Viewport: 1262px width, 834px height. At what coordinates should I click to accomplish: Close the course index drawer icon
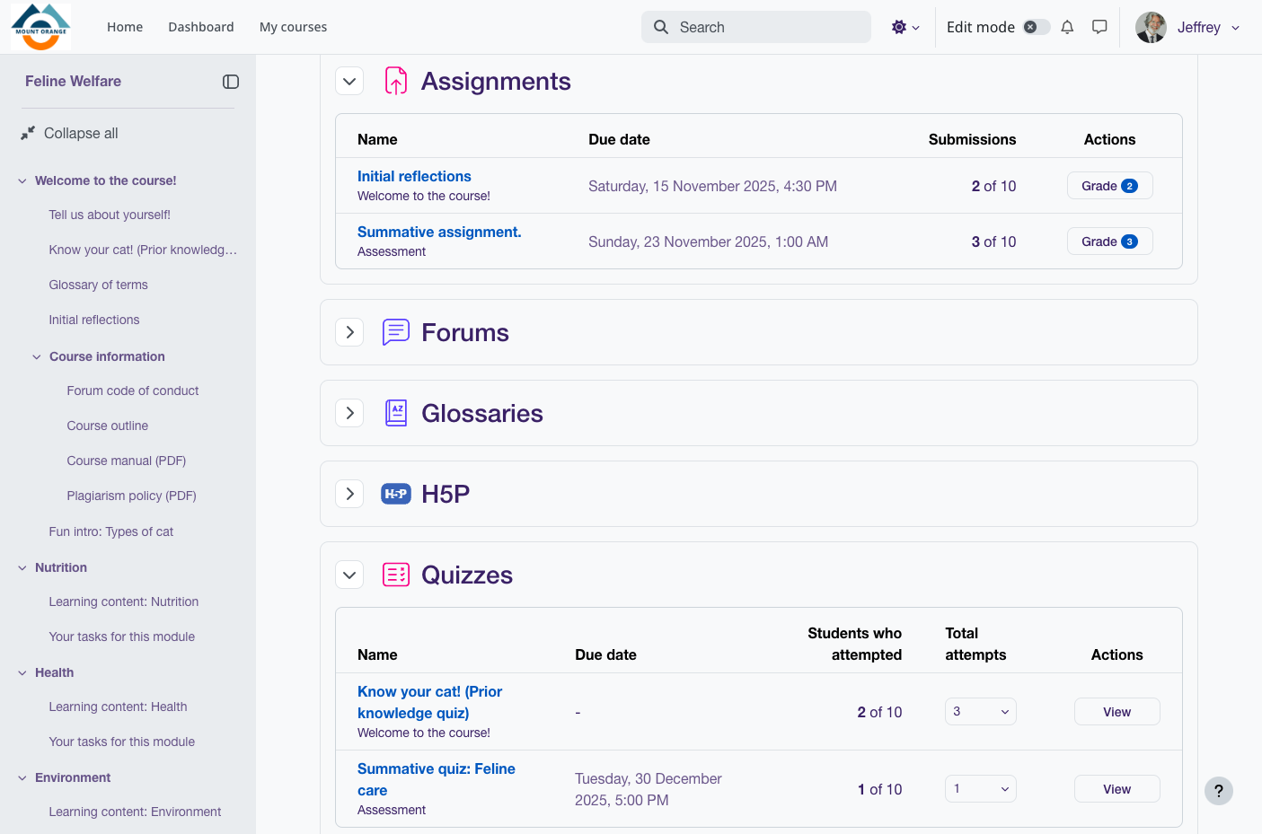(231, 82)
